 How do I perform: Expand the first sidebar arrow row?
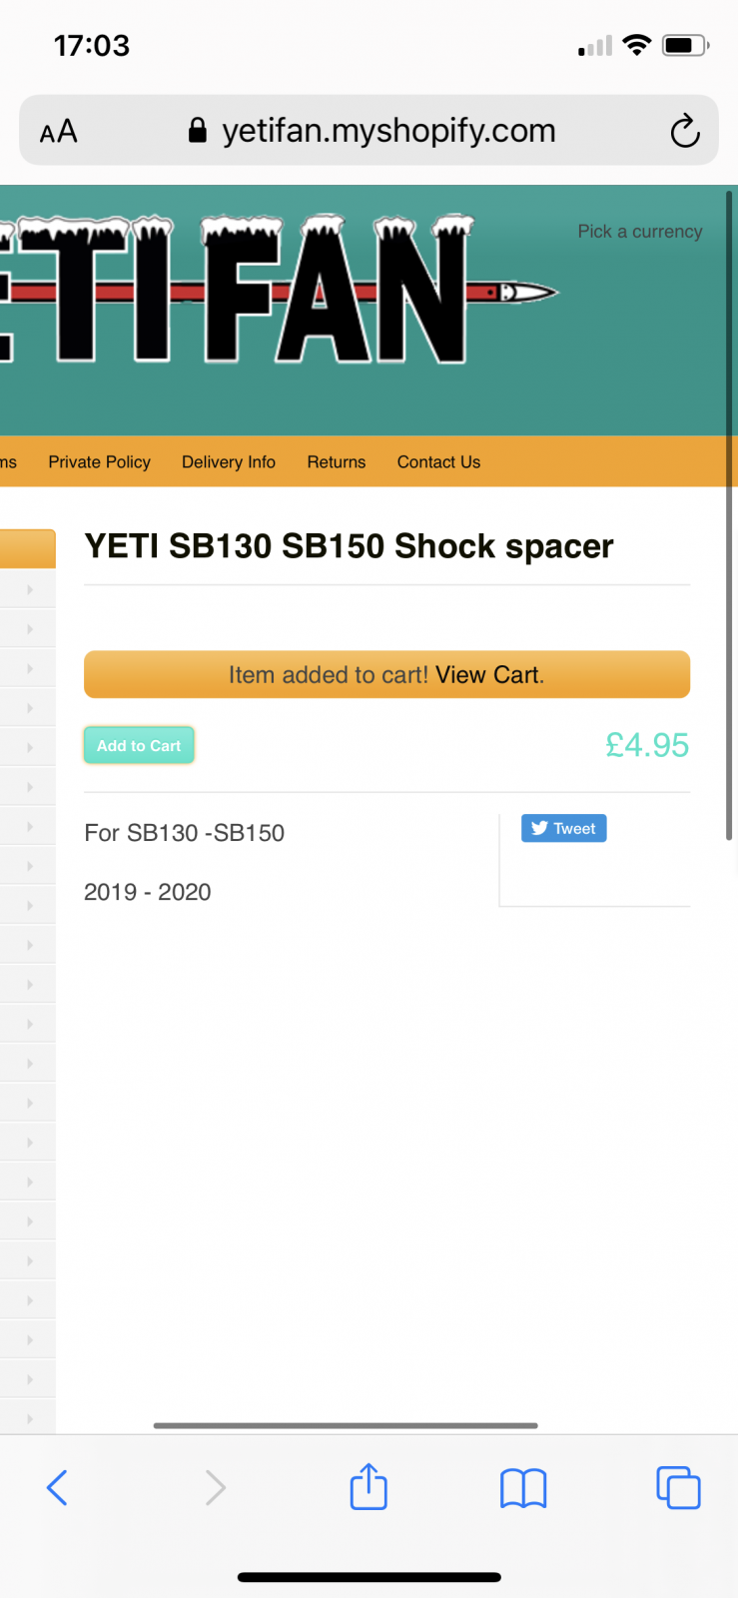click(x=29, y=590)
